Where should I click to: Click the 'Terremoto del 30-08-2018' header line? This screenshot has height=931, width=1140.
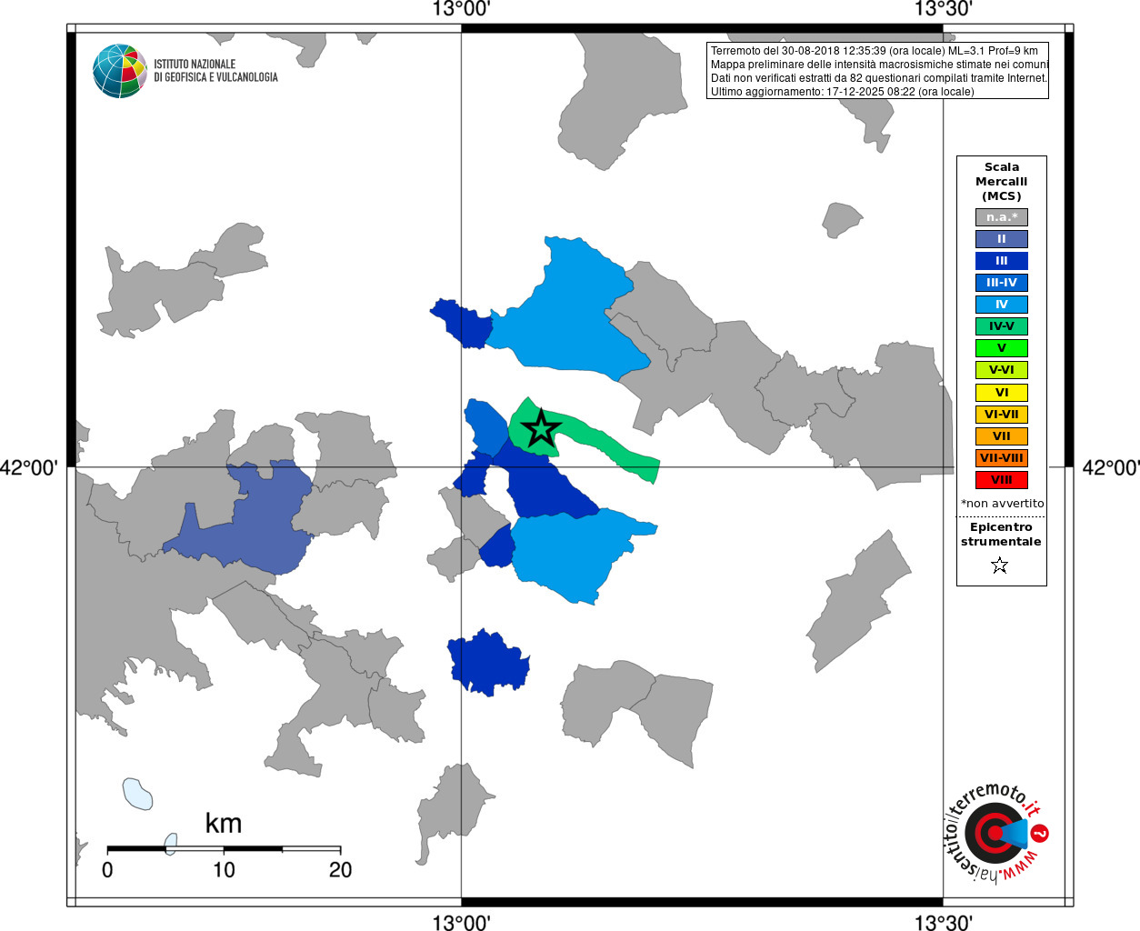[874, 51]
